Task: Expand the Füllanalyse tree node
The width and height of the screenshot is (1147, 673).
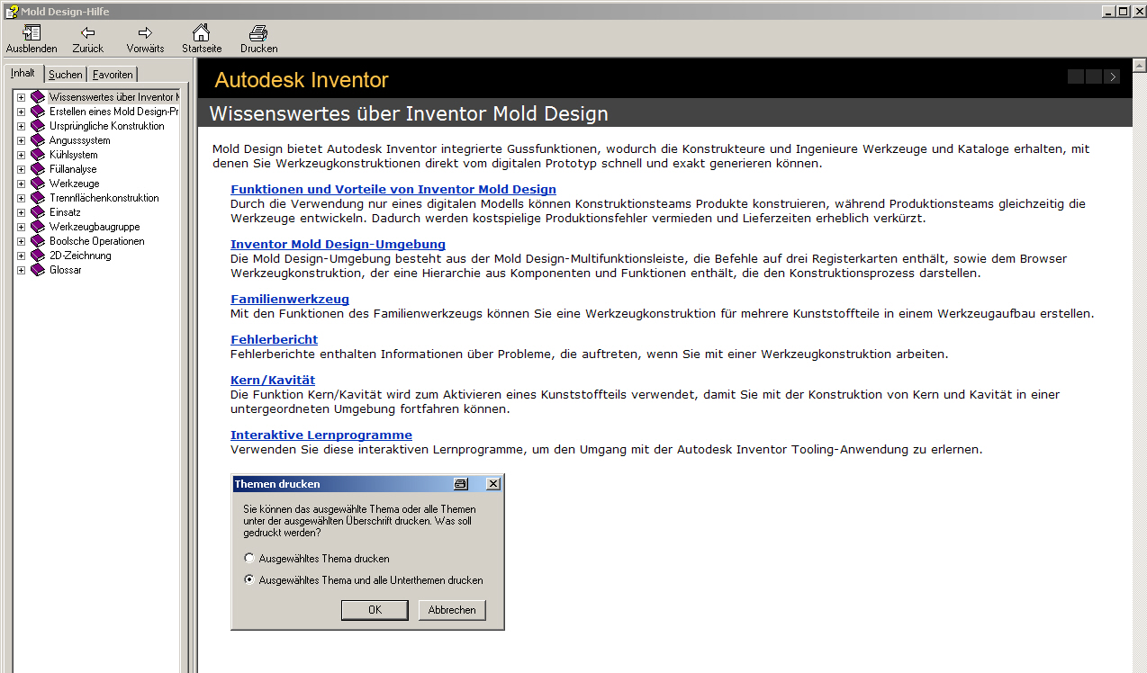Action: point(21,169)
